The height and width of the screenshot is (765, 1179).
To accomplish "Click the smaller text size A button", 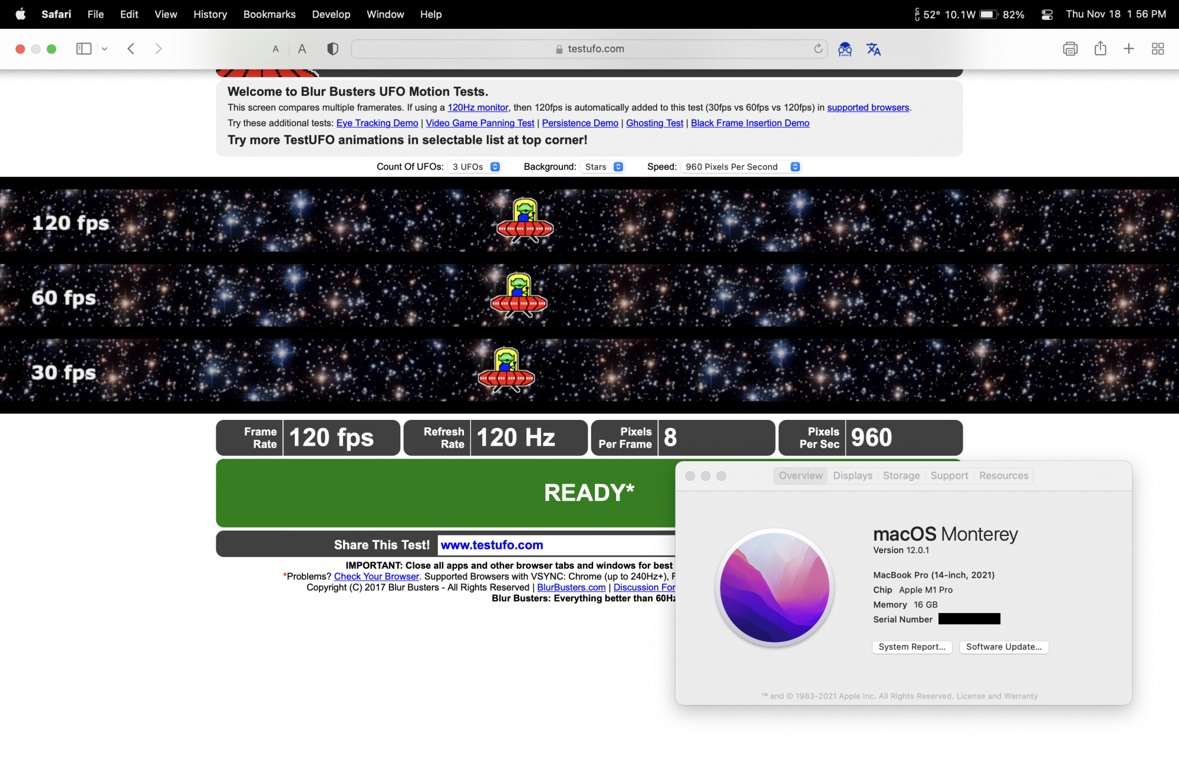I will tap(275, 49).
